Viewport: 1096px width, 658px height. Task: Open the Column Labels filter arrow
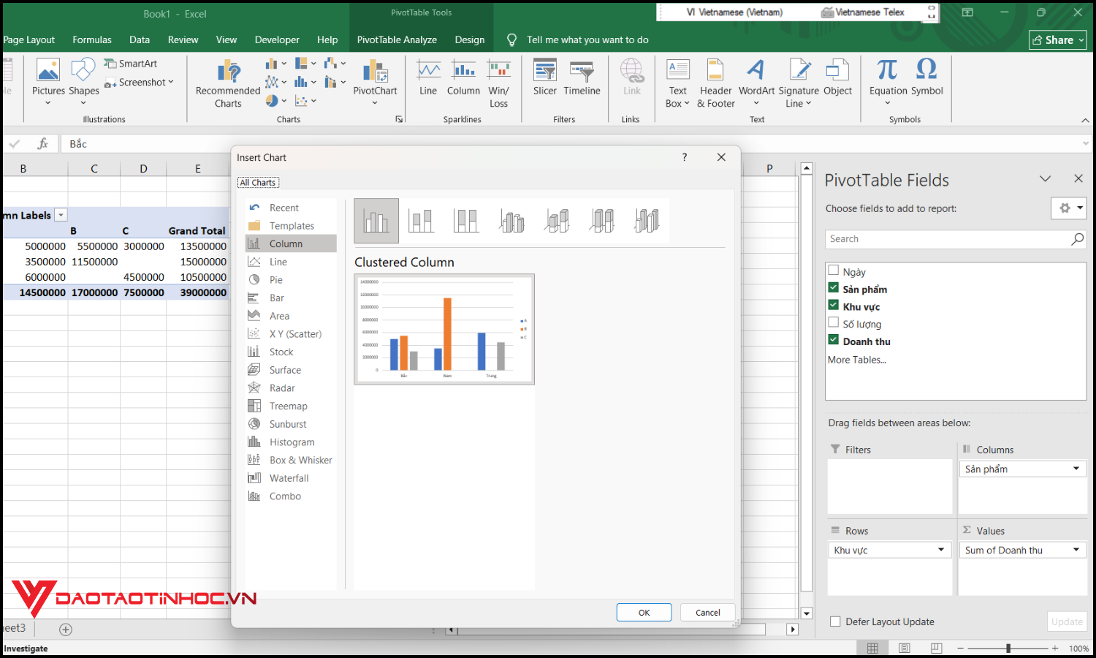[61, 214]
